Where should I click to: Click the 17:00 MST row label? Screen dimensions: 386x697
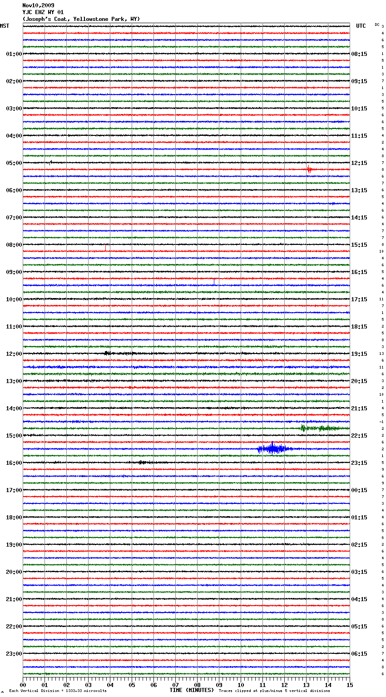14,490
